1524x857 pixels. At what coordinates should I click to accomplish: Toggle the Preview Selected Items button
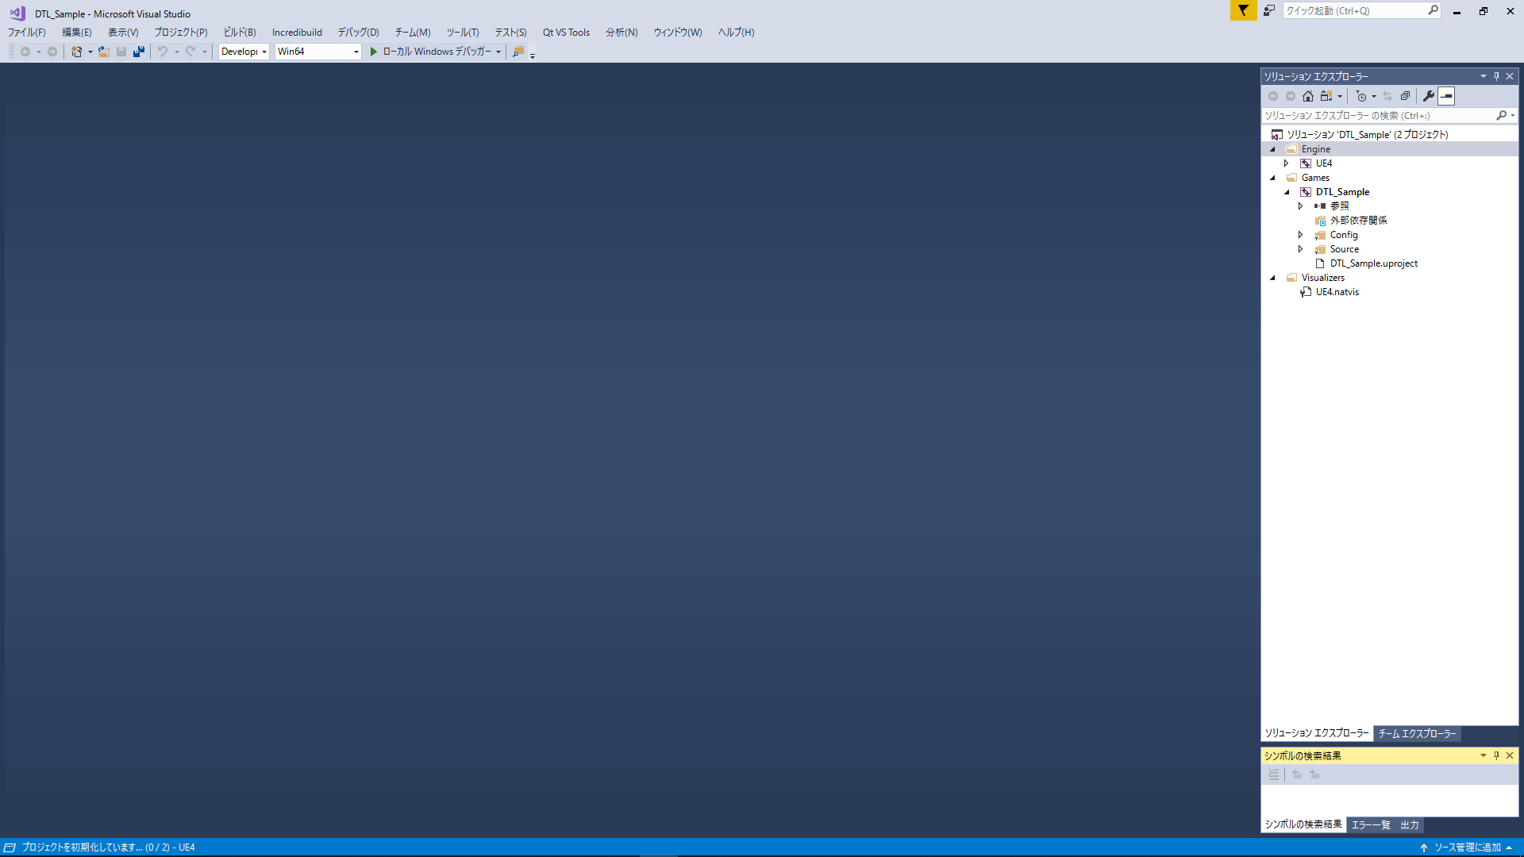coord(1446,96)
